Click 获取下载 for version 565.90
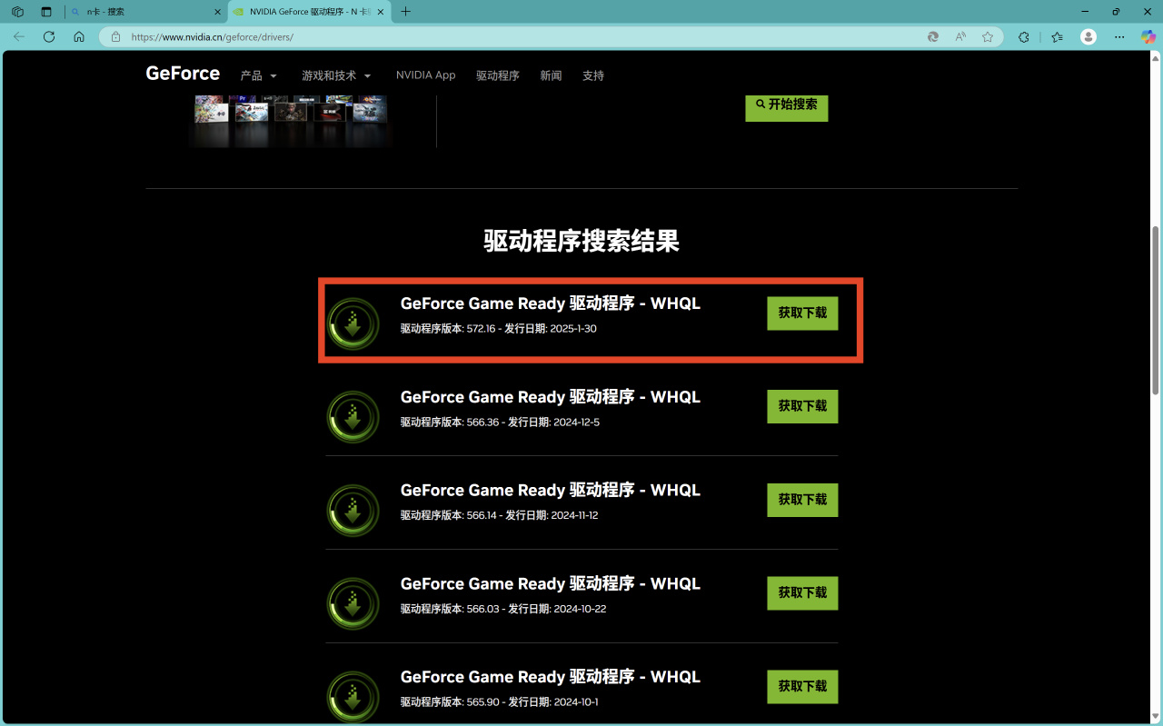 click(802, 686)
